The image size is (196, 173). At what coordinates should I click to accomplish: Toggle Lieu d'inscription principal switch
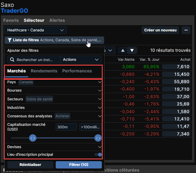(98, 155)
